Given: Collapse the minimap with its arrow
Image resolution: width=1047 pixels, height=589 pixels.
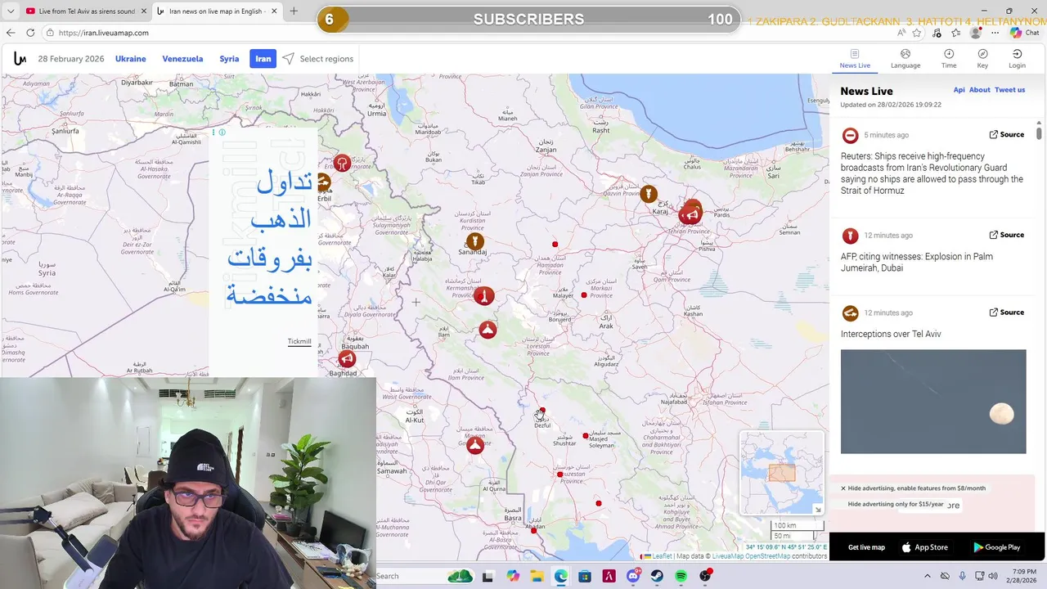Looking at the screenshot, I should coord(817,510).
